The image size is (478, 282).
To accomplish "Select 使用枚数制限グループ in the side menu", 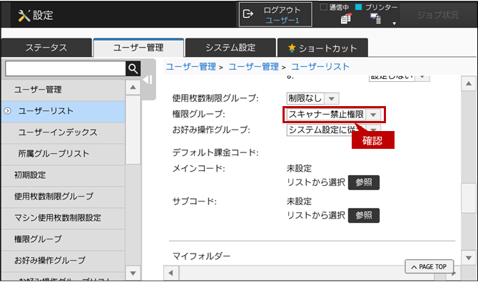I will tap(63, 197).
